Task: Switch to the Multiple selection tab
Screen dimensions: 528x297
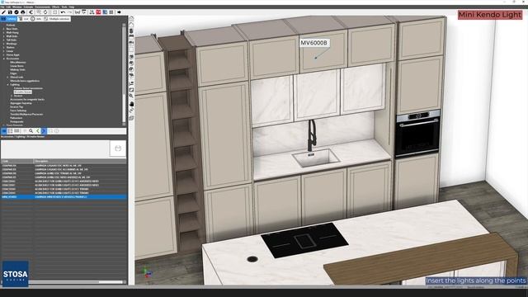Action: pos(57,19)
